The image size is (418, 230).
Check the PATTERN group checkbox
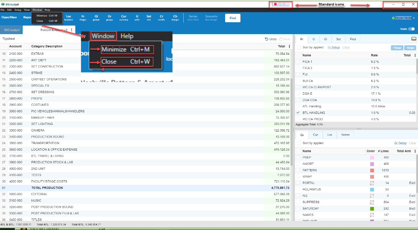tap(298, 170)
